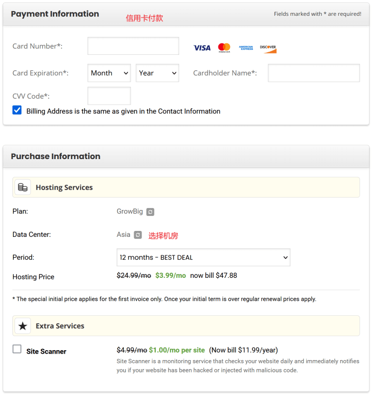Click the Site Scanner label text
This screenshot has width=374, height=394.
pos(46,351)
